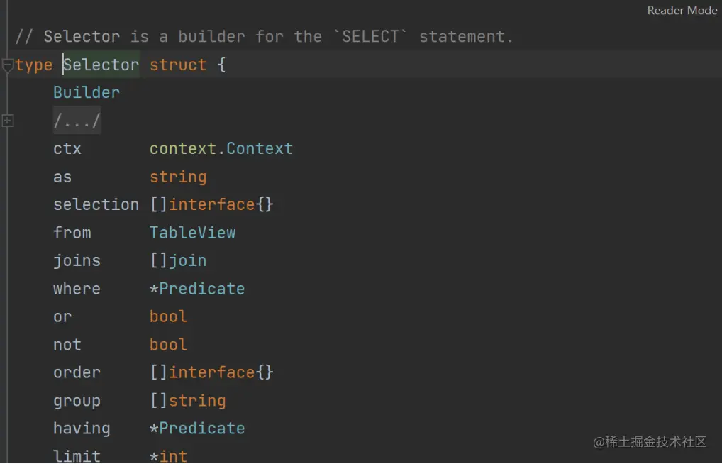722x464 pixels.
Task: Click the type keyword before Selector
Action: click(34, 65)
